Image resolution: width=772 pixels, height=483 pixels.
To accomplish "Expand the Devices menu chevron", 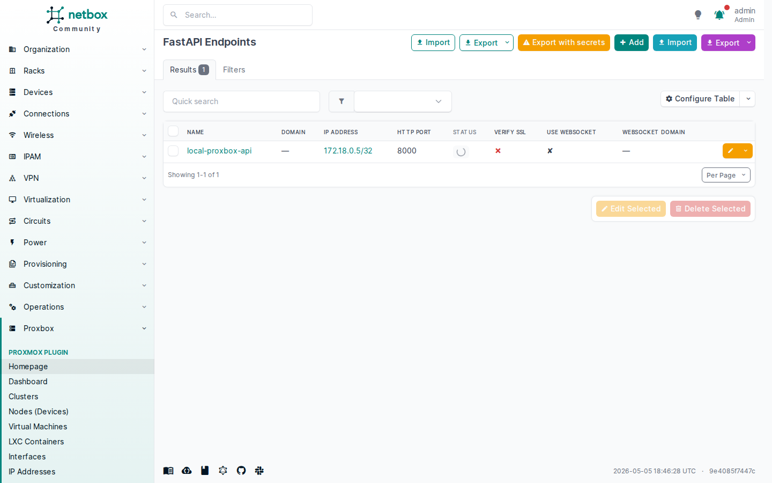I will point(144,92).
